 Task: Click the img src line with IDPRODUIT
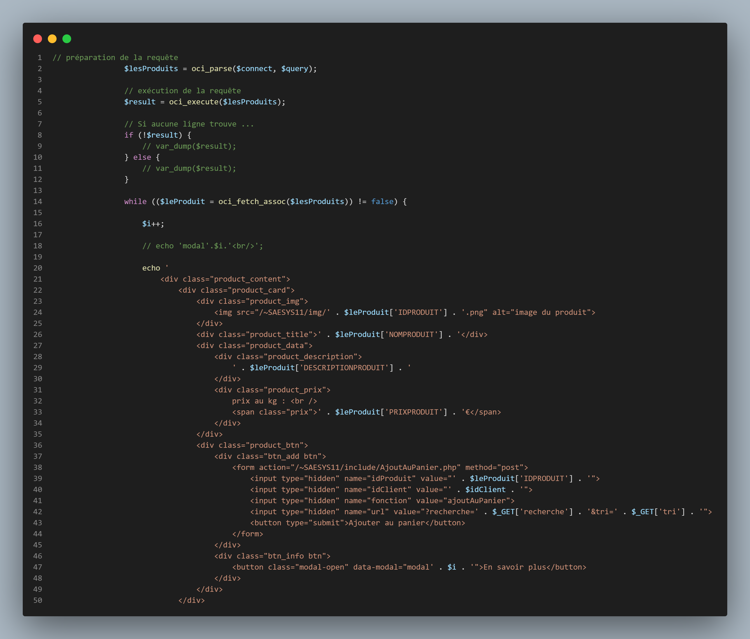(405, 313)
